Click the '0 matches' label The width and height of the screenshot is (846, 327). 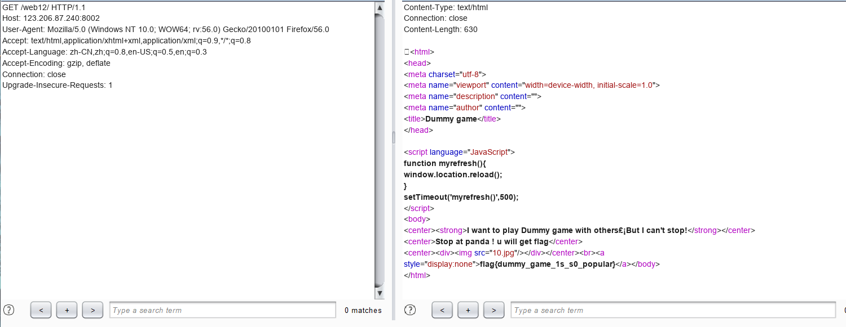point(363,310)
